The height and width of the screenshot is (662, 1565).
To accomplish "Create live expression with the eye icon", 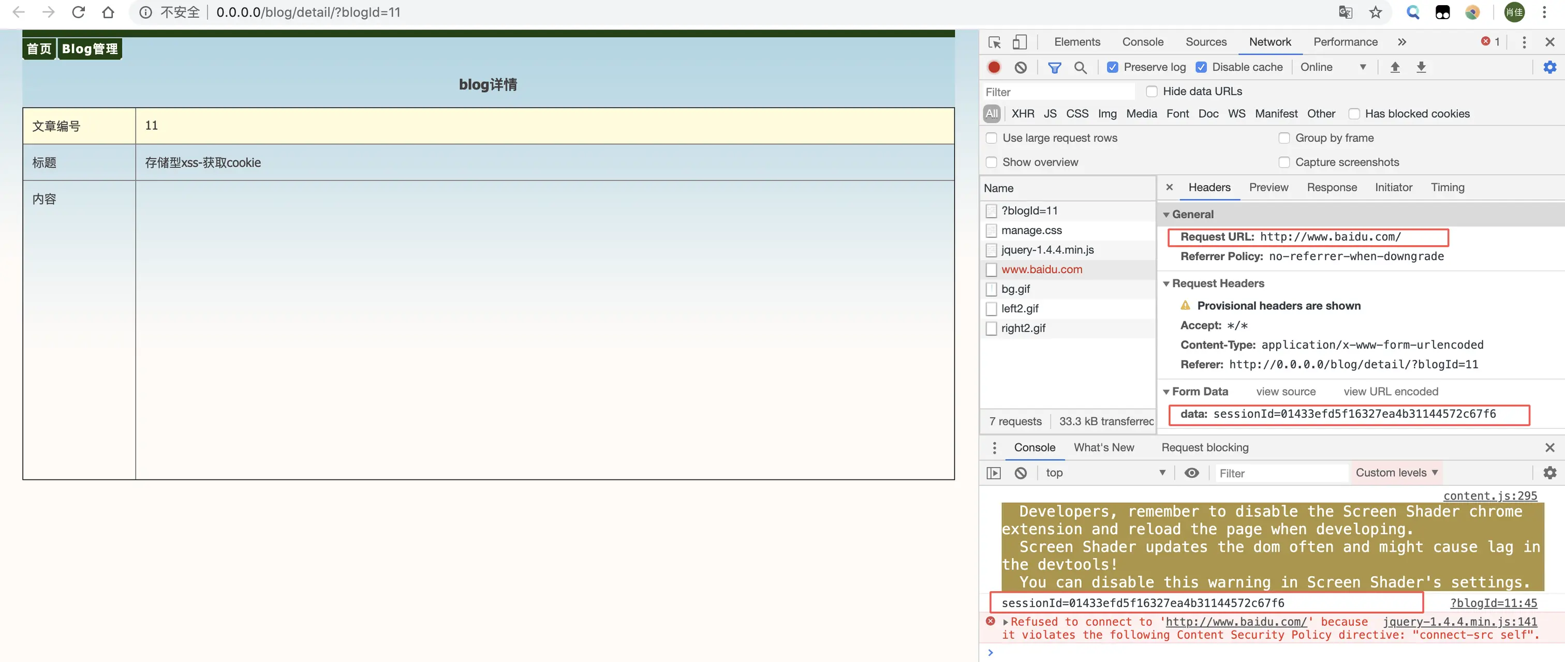I will [x=1192, y=473].
